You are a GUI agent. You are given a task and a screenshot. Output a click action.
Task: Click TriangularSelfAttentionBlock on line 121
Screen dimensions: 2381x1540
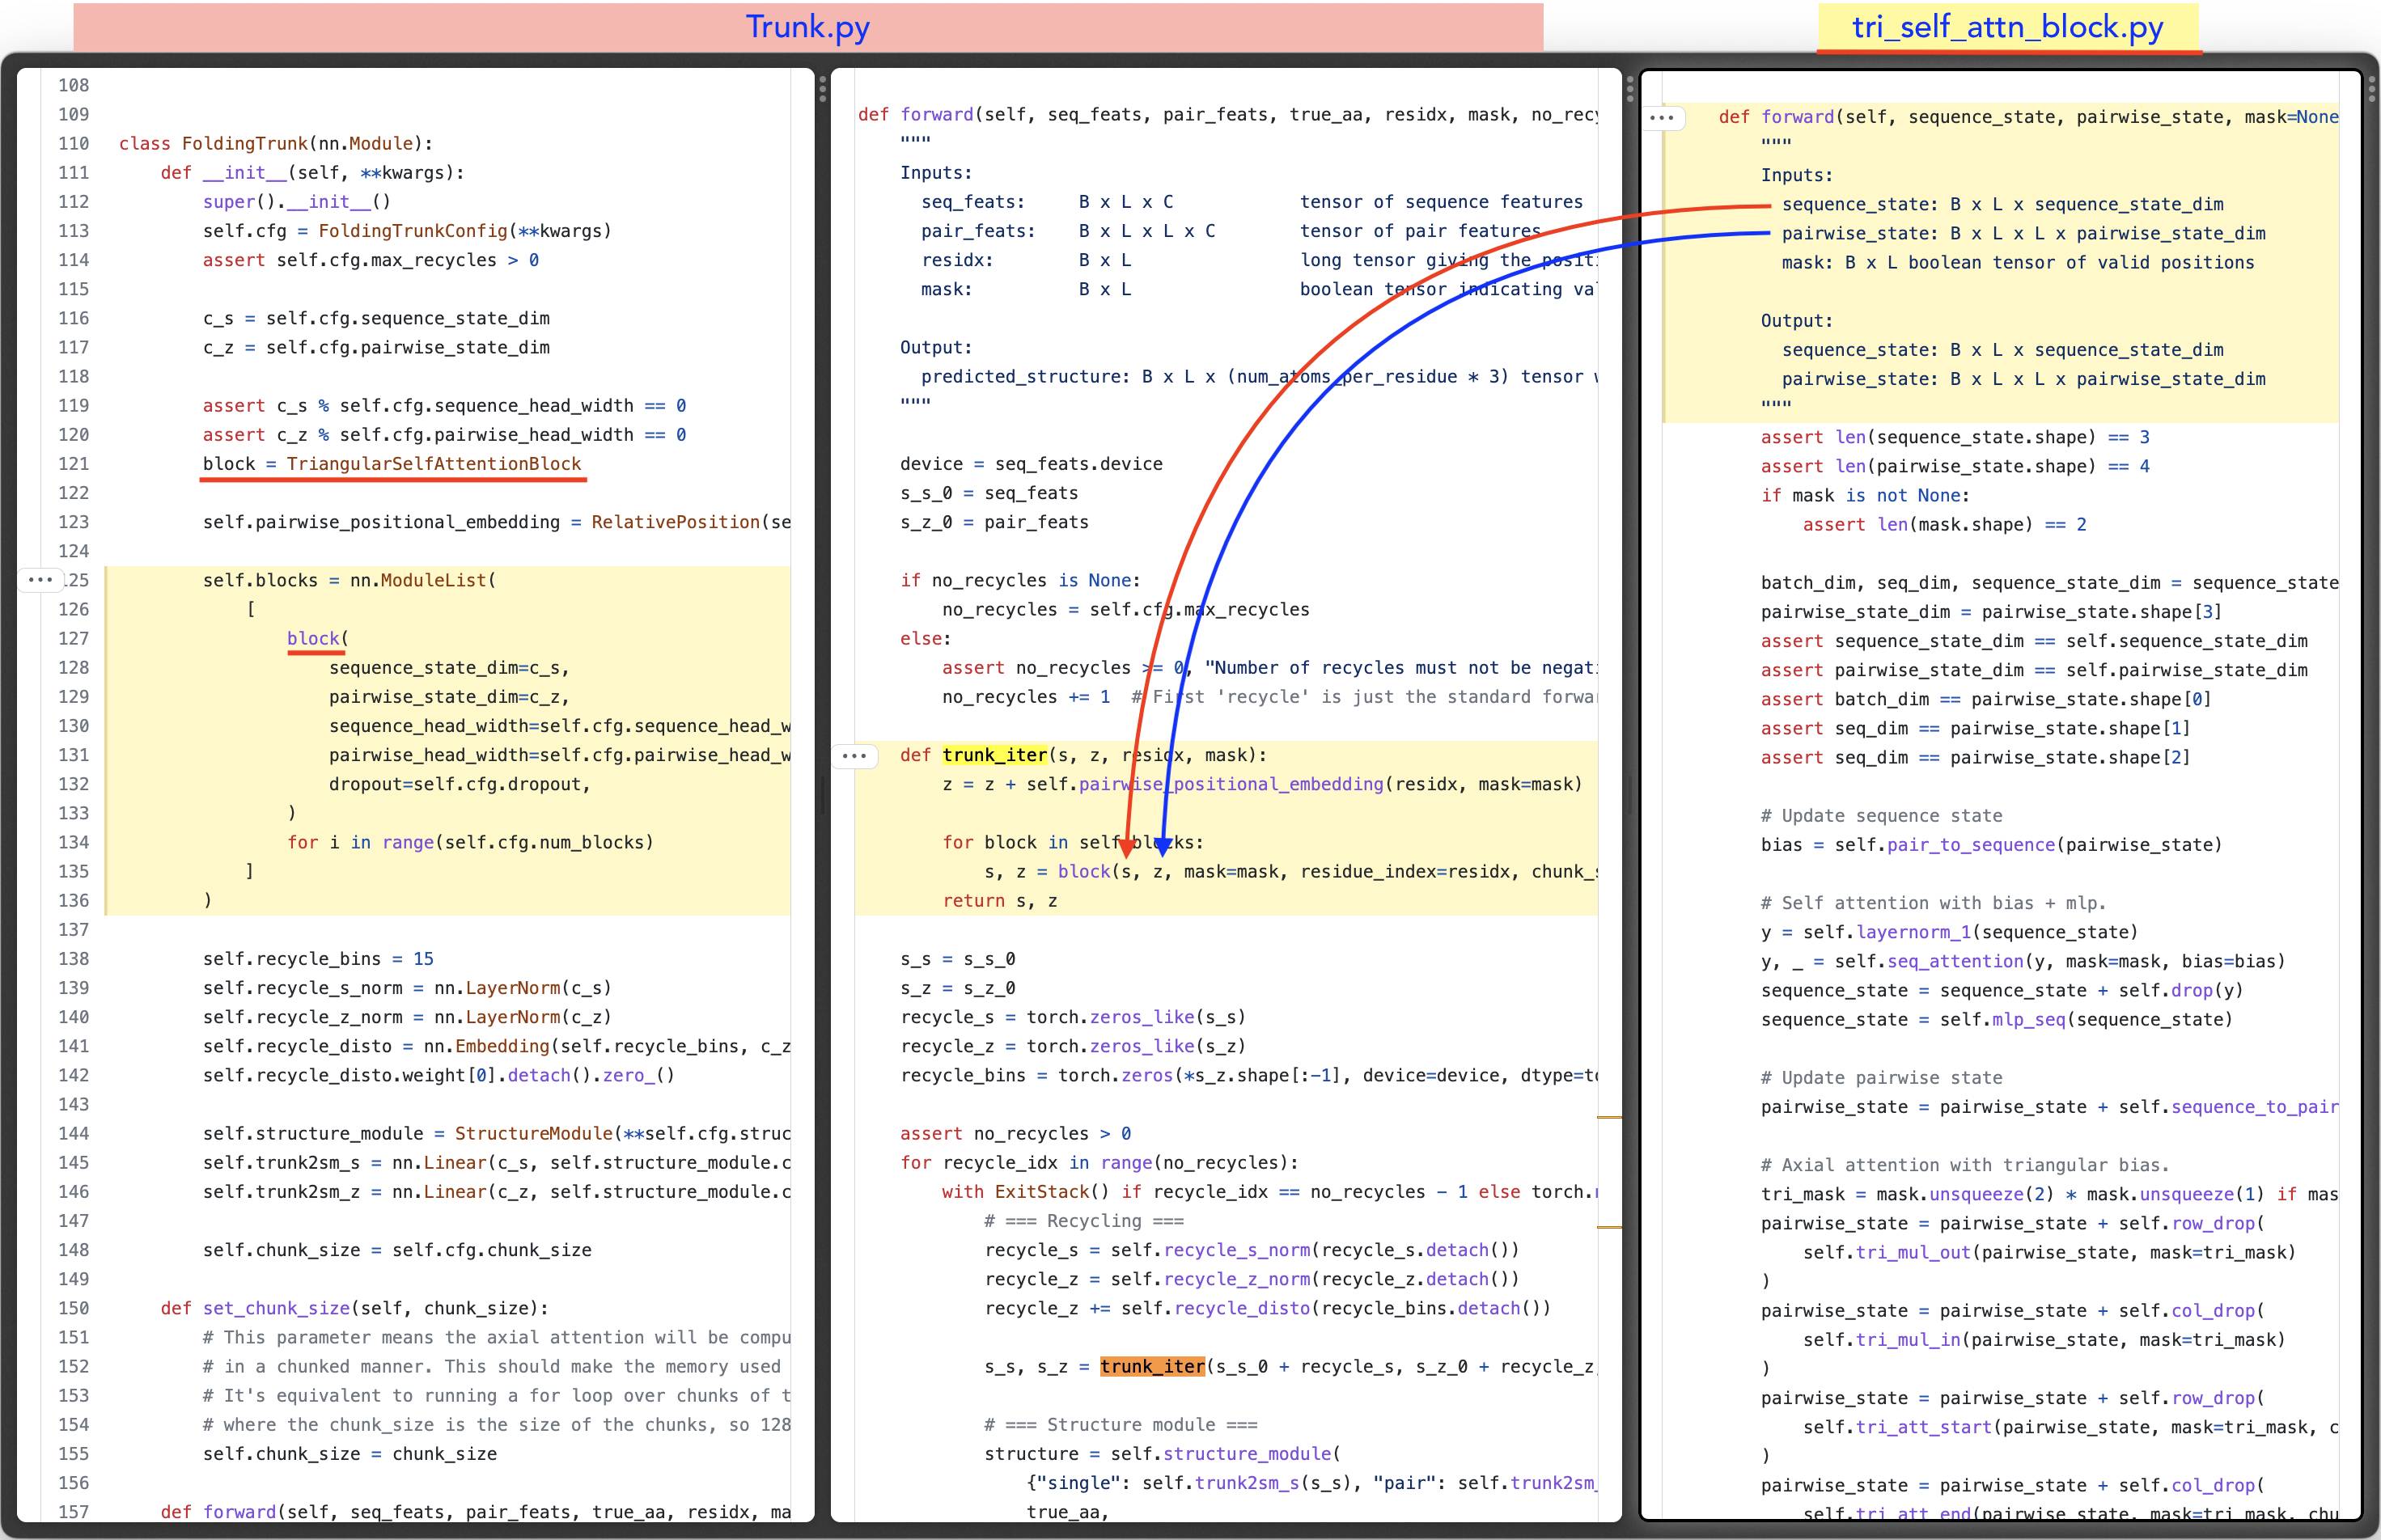[434, 464]
